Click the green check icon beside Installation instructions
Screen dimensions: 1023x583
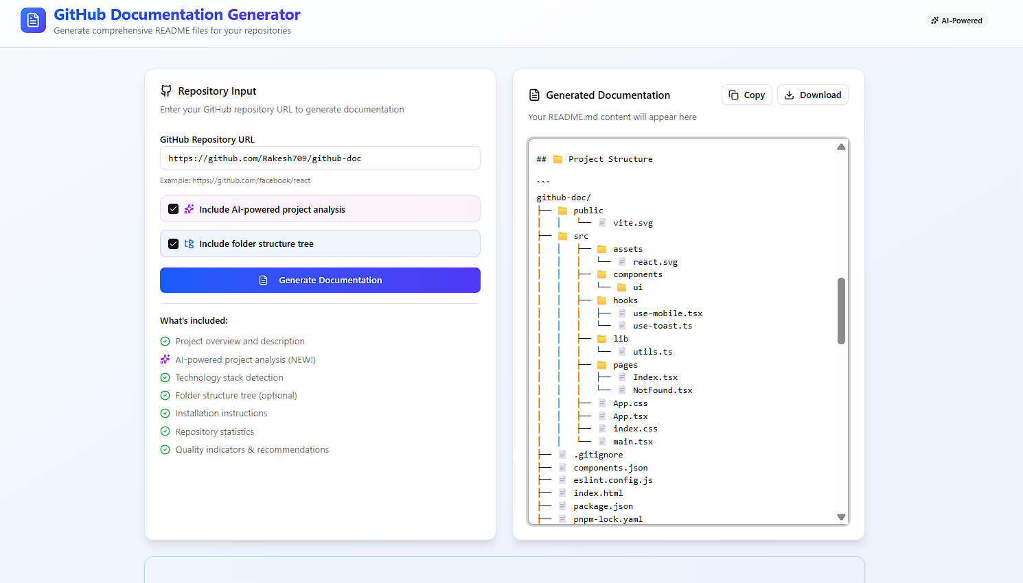click(x=165, y=413)
